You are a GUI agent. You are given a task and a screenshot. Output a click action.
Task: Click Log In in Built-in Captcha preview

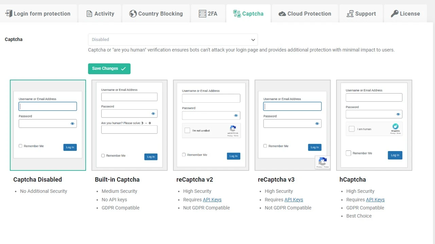pos(151,157)
